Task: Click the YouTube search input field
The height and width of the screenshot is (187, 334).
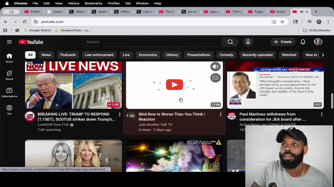Action: tap(152, 42)
